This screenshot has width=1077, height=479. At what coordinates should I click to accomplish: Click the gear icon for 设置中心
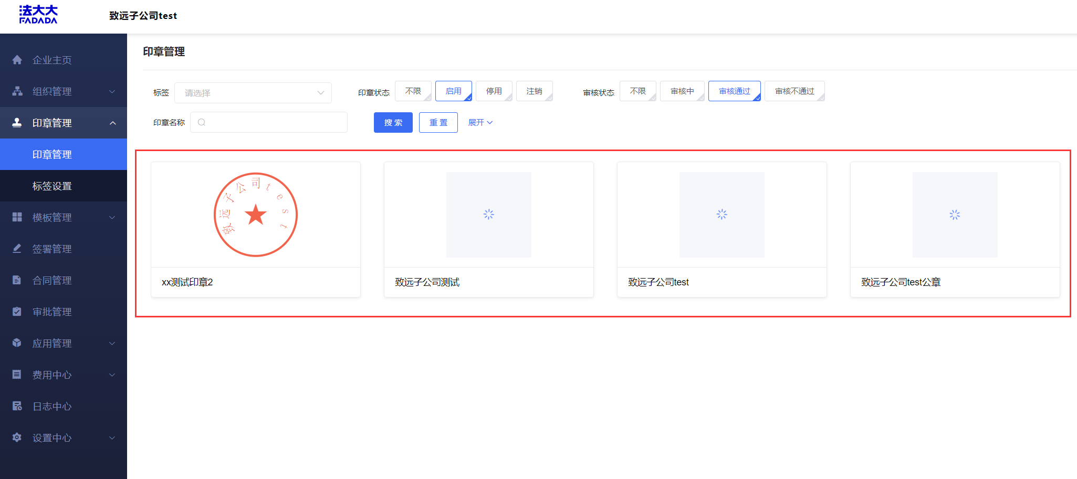click(17, 438)
